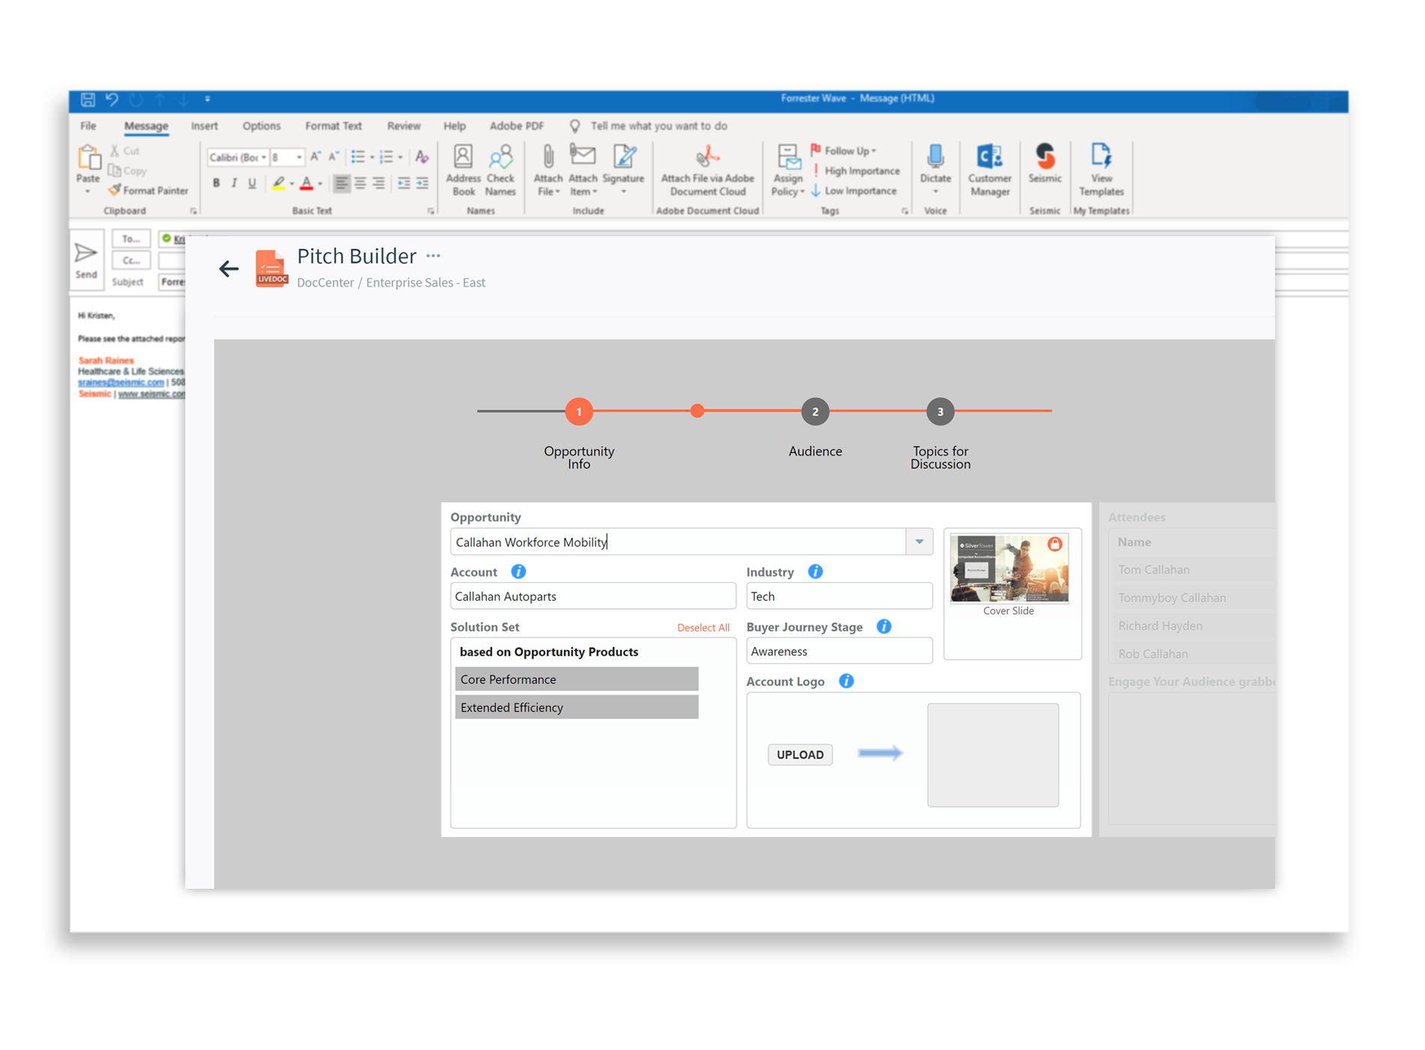The width and height of the screenshot is (1425, 1050).
Task: Click the Account Logo info icon
Action: click(846, 681)
